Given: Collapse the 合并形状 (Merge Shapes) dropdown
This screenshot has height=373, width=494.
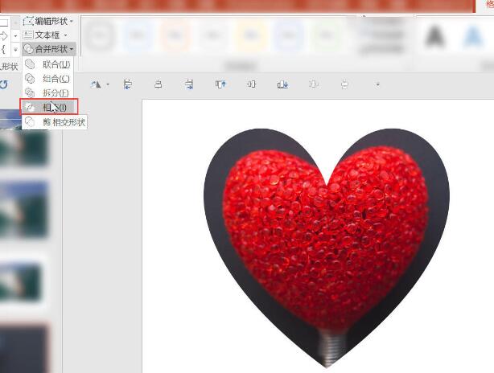Looking at the screenshot, I should pyautogui.click(x=49, y=49).
